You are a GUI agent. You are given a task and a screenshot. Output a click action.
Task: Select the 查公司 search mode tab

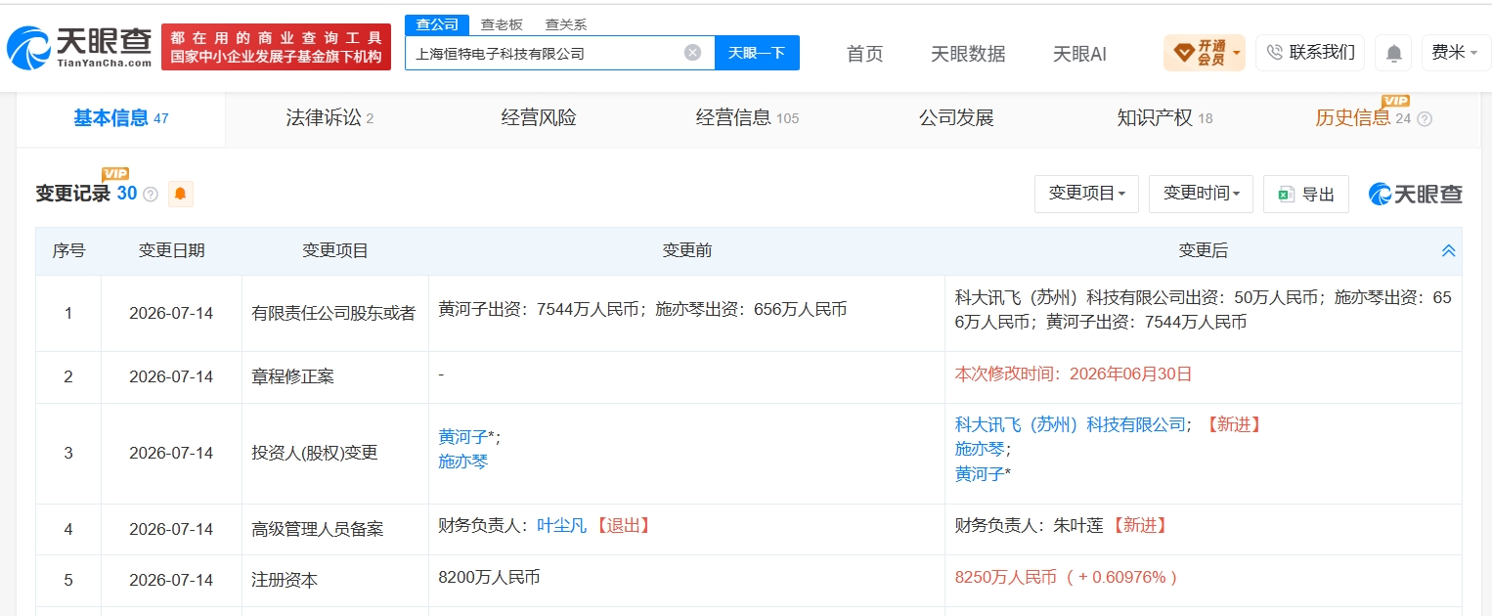pos(436,24)
